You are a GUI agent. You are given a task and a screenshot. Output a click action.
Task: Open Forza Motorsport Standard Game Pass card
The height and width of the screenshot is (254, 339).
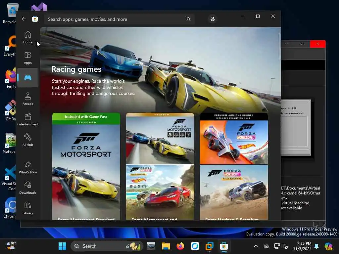[86, 166]
